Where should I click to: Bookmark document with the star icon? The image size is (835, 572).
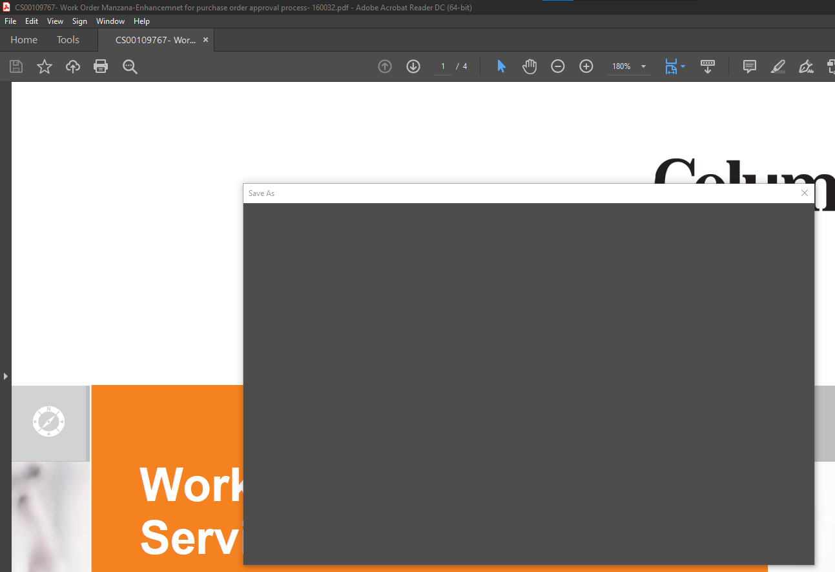pos(45,66)
